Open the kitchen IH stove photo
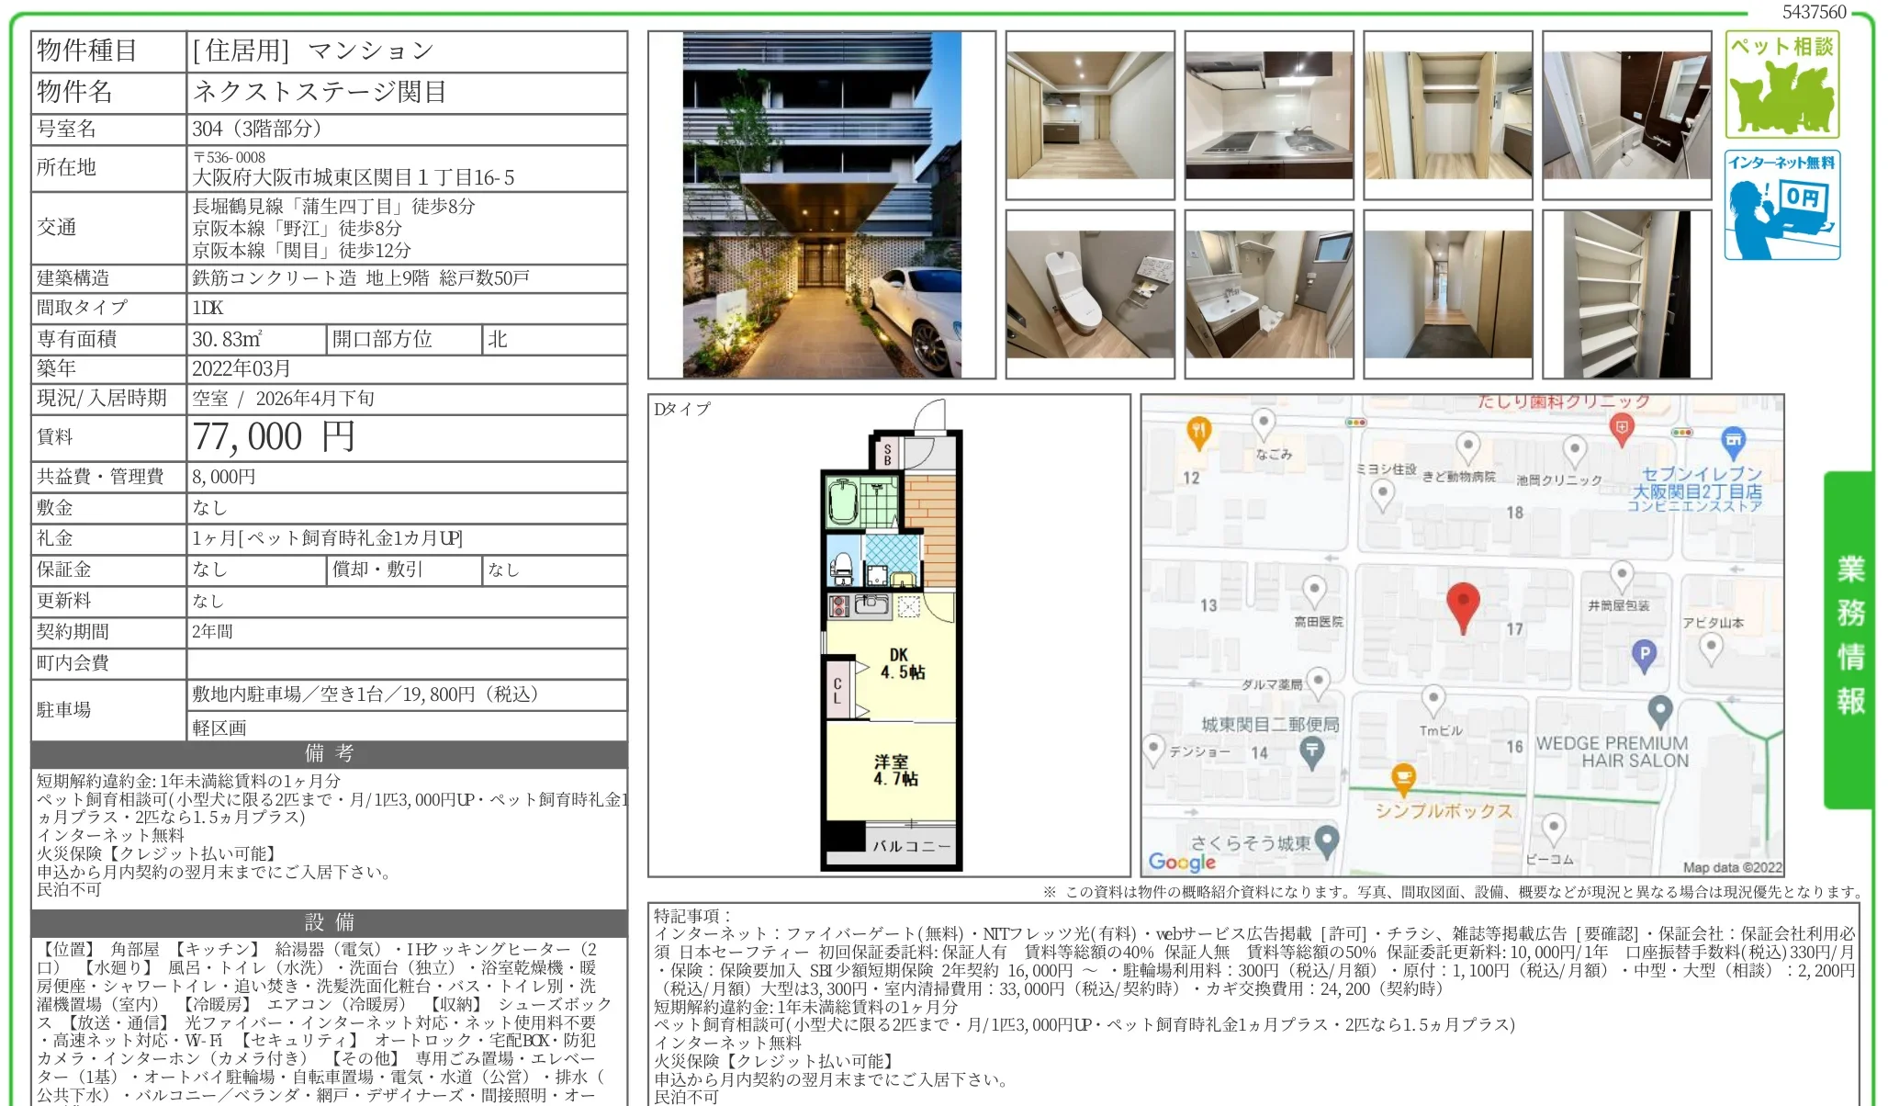 click(x=1268, y=115)
